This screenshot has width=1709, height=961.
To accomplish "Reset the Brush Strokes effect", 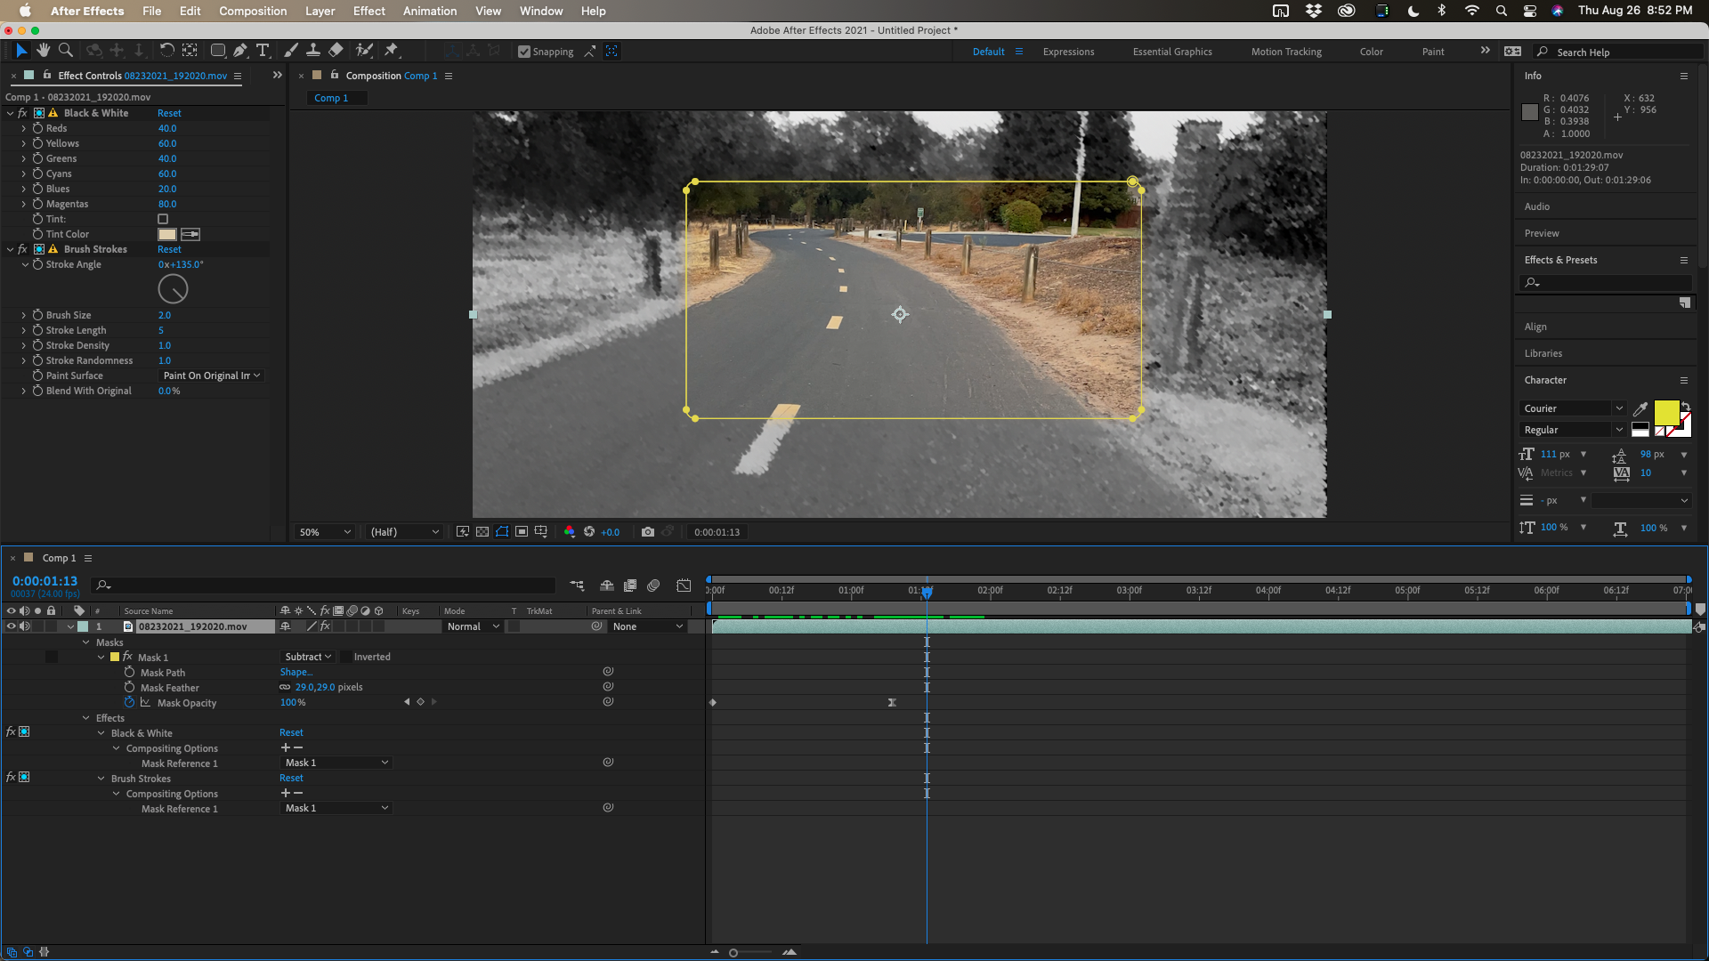I will [169, 249].
